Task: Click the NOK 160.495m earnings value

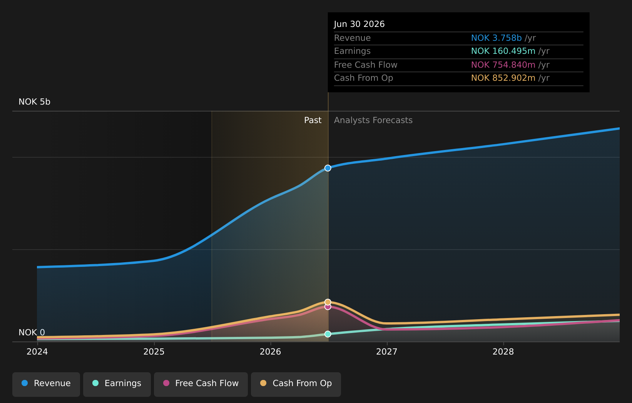Action: 503,51
